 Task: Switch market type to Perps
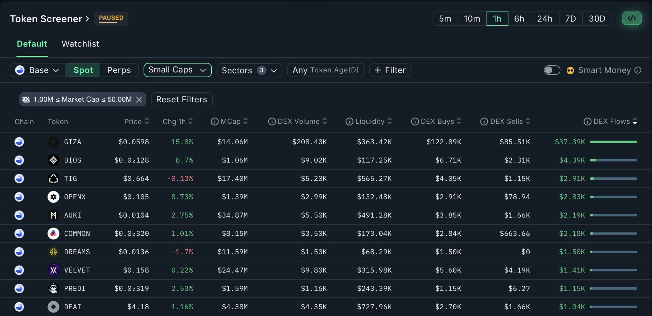coord(119,70)
